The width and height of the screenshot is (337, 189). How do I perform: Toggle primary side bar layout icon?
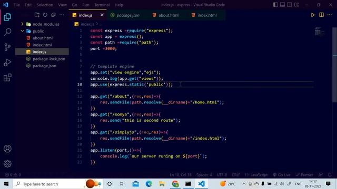(x=275, y=5)
